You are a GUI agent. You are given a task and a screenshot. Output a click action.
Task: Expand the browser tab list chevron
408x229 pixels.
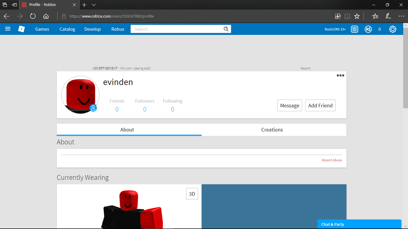pos(94,5)
